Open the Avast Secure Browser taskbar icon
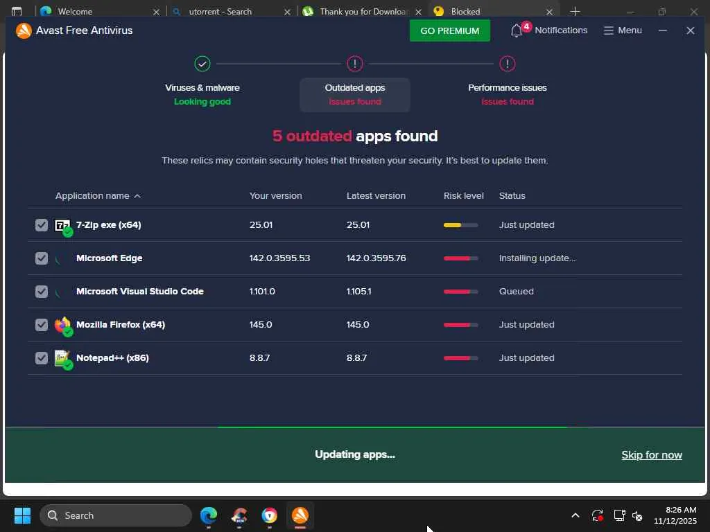 270,515
